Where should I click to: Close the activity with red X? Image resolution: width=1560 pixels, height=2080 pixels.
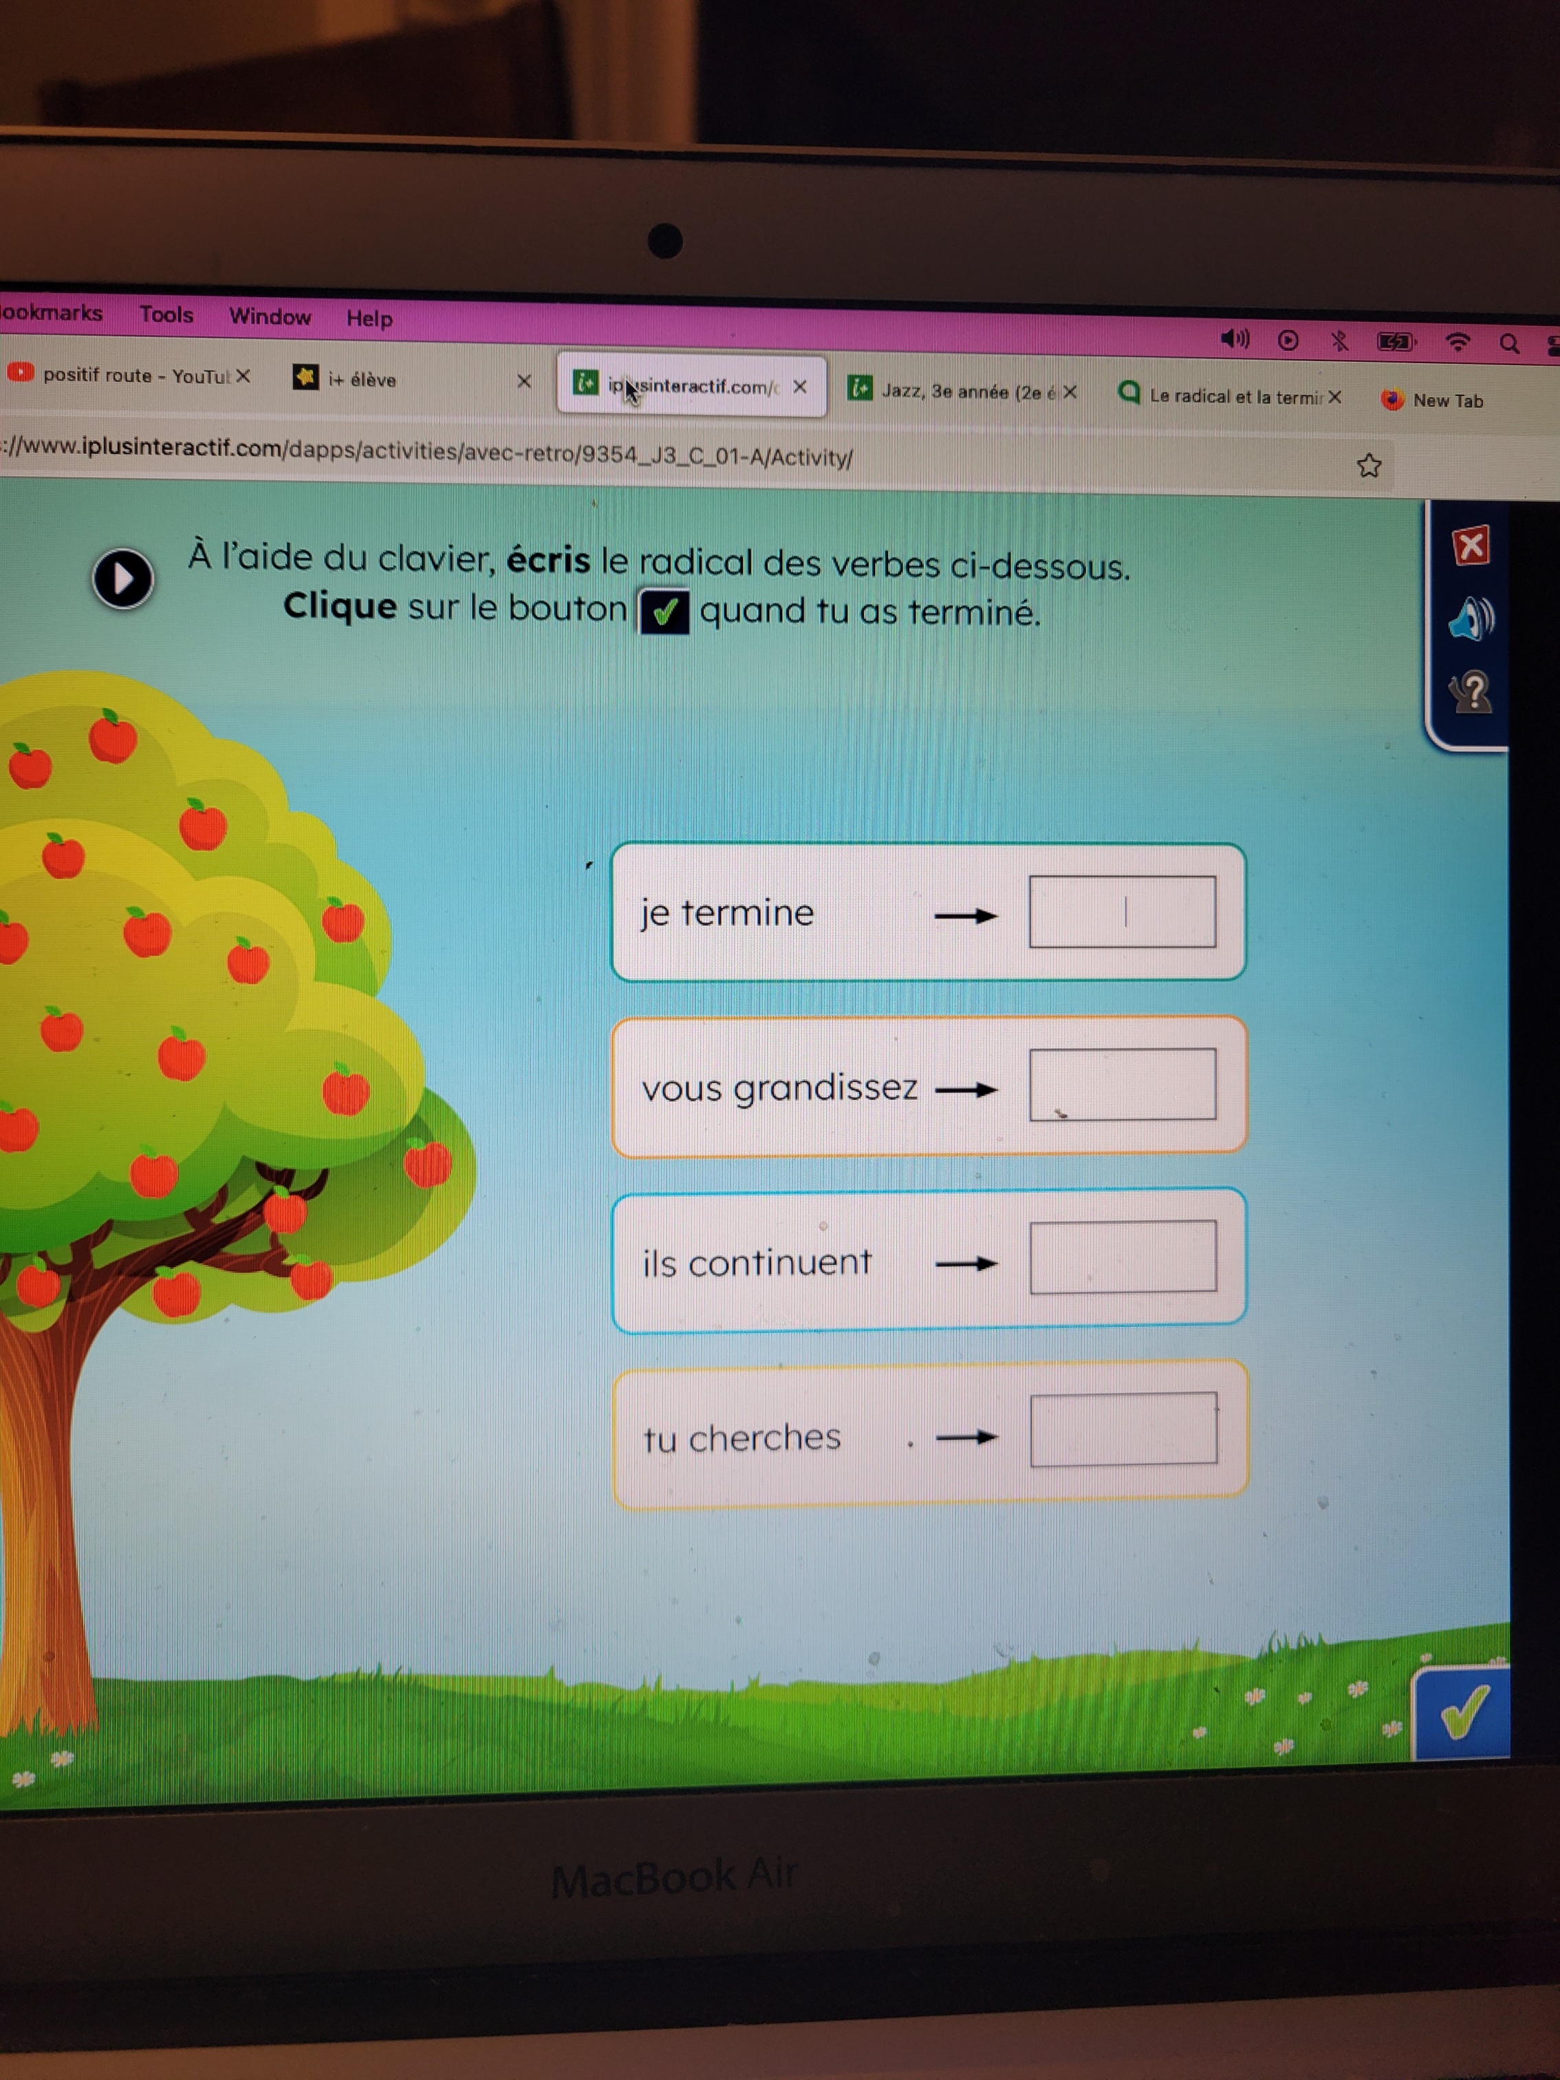click(1471, 545)
